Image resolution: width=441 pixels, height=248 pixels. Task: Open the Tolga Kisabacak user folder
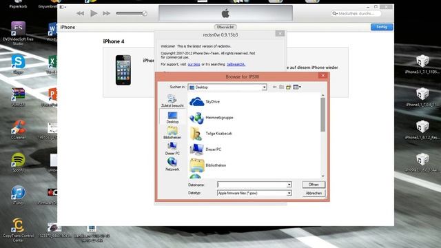(x=211, y=134)
